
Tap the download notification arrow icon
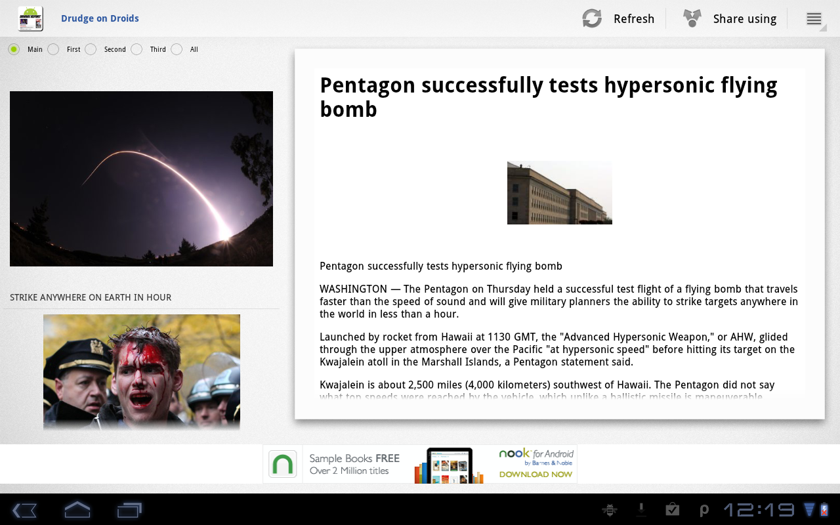[641, 510]
